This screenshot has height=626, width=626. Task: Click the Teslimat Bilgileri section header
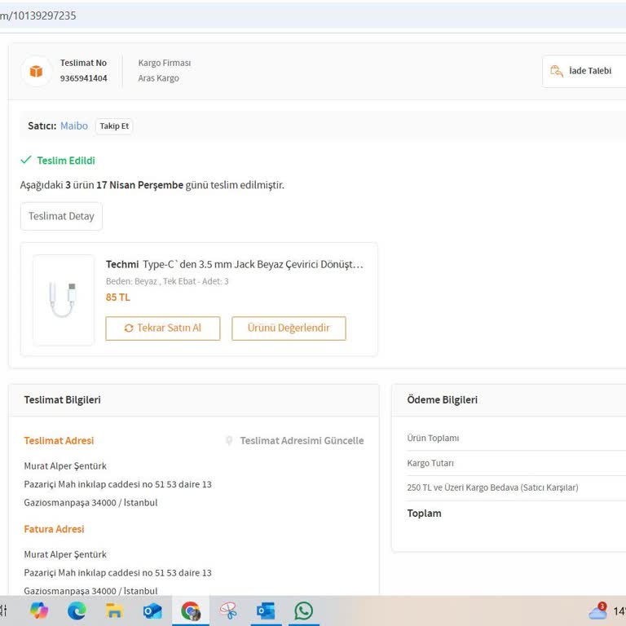click(x=62, y=399)
